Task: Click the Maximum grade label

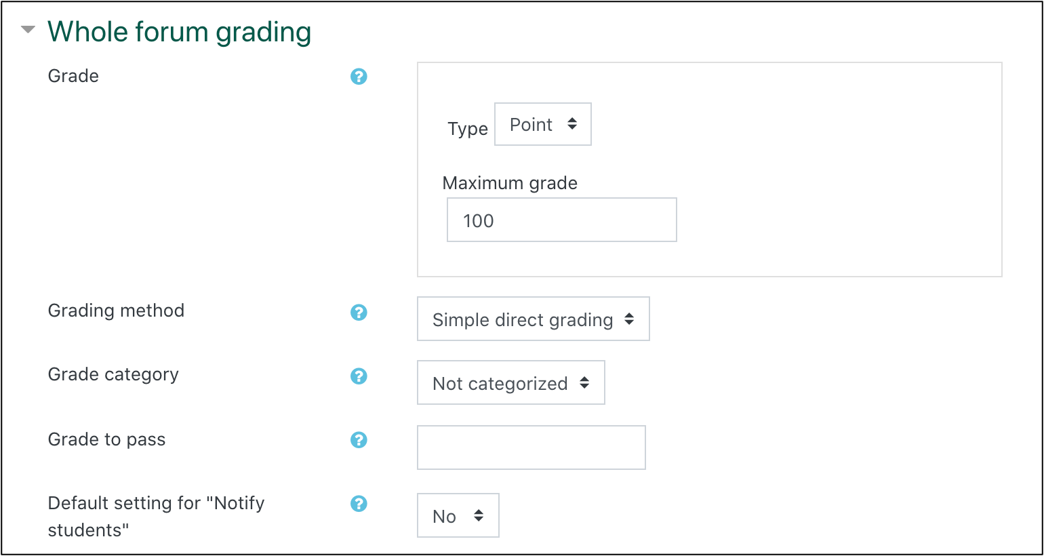Action: (x=509, y=182)
